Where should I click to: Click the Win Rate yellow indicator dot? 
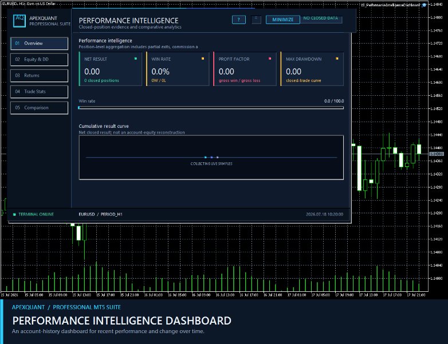203,58
